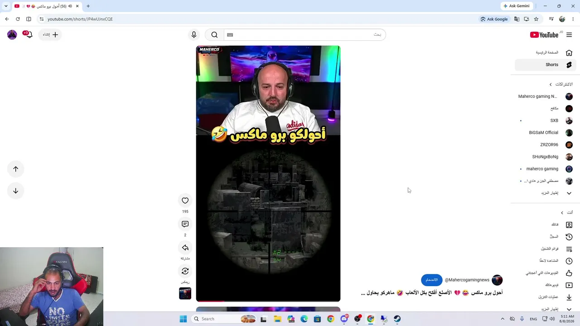Image resolution: width=580 pixels, height=326 pixels.
Task: Open Microsoft Edge from the taskbar
Action: 304,319
